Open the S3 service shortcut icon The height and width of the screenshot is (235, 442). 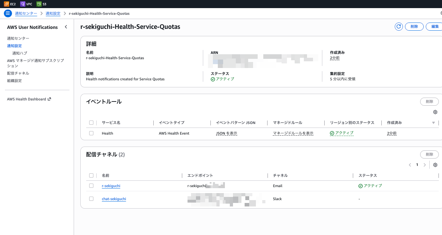point(39,4)
